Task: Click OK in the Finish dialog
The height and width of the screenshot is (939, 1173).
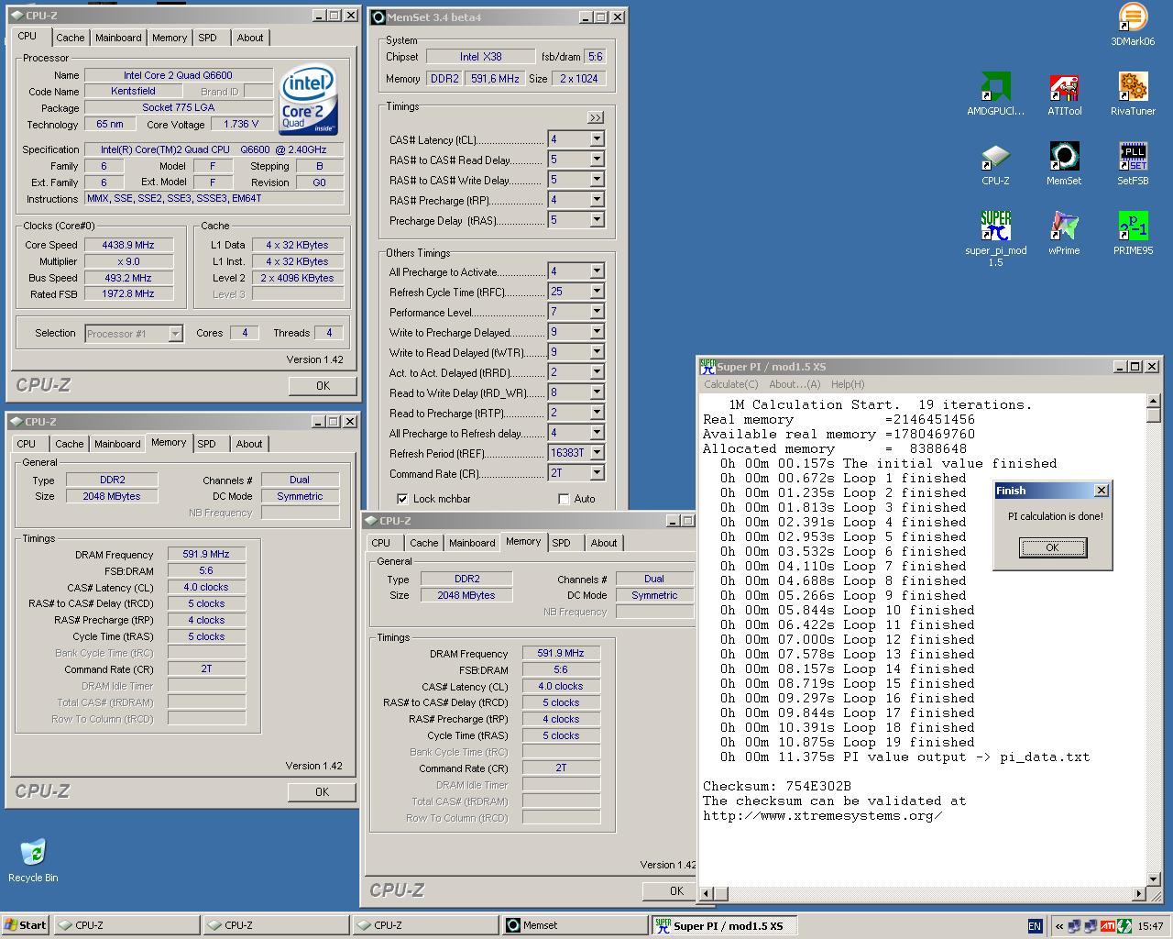Action: click(1053, 547)
